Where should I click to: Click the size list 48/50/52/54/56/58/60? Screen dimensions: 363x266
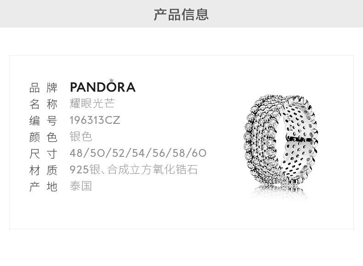(x=138, y=153)
